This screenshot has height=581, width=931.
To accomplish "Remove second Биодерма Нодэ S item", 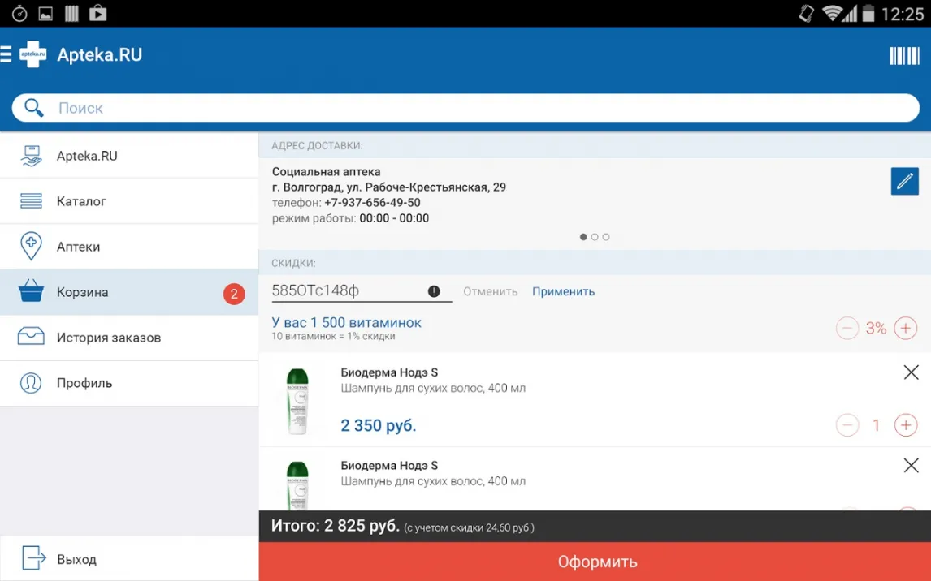I will 911,466.
